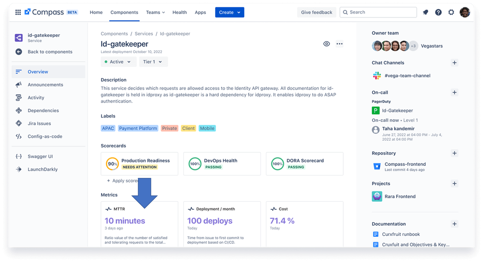Go to the Home tab

click(x=96, y=12)
